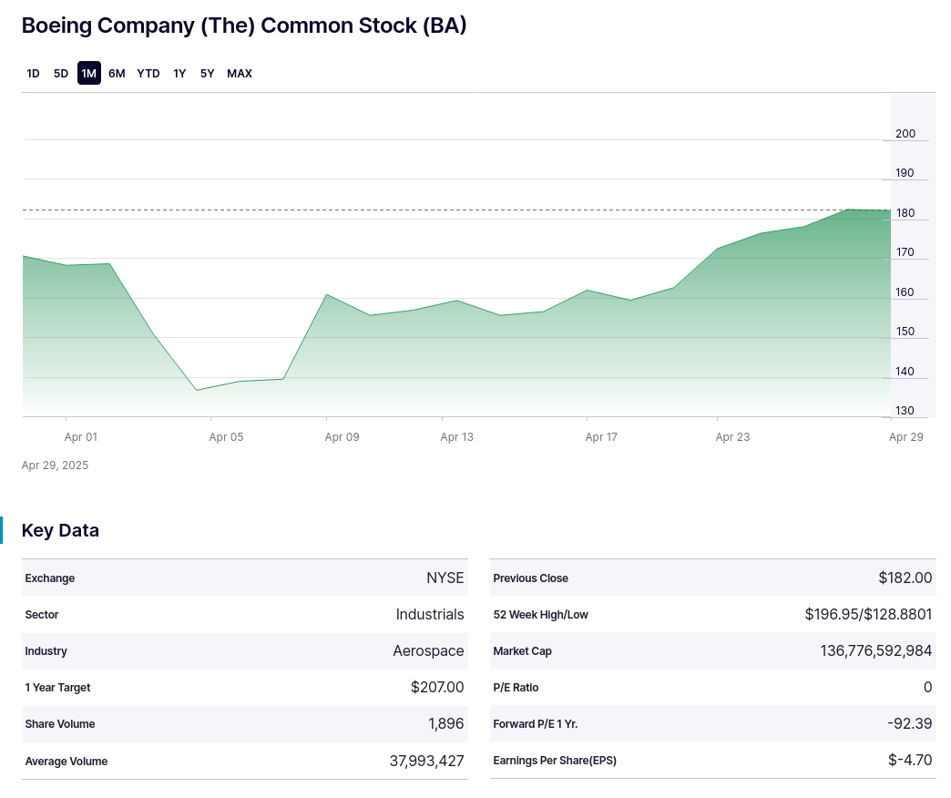Click the 130 price axis label
Viewport: 951px width, 798px height.
905,411
